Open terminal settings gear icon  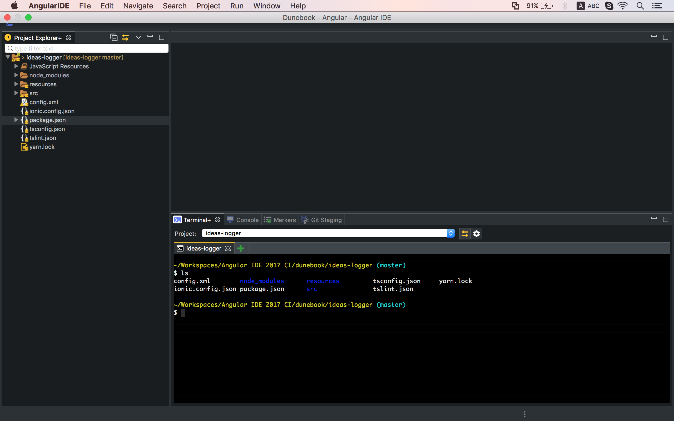[477, 234]
